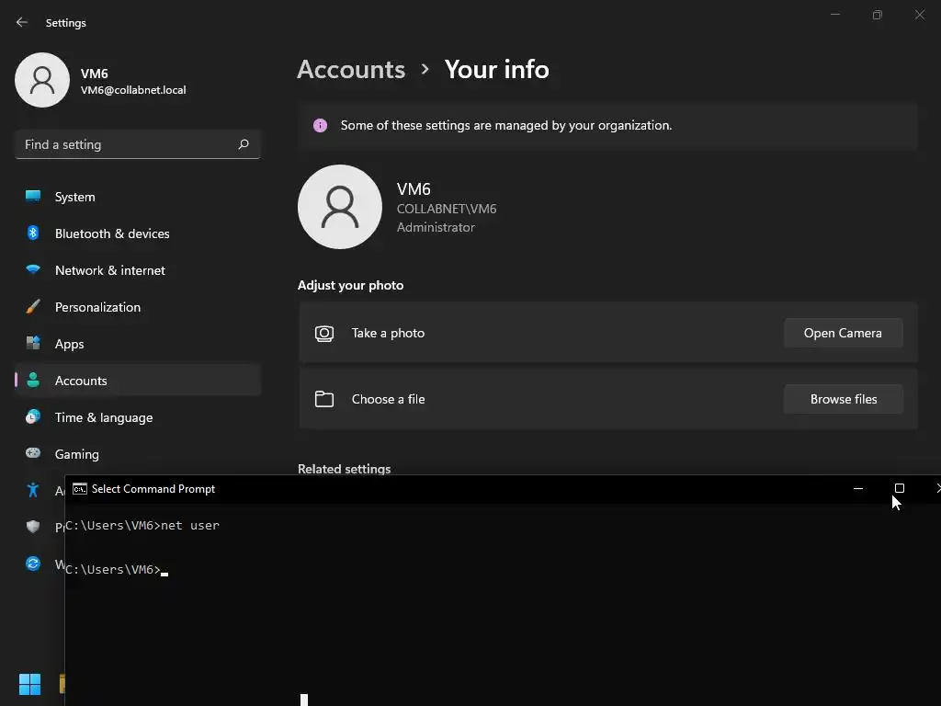Viewport: 941px width, 706px height.
Task: Click the Accounts person icon in sidebar
Action: point(33,380)
